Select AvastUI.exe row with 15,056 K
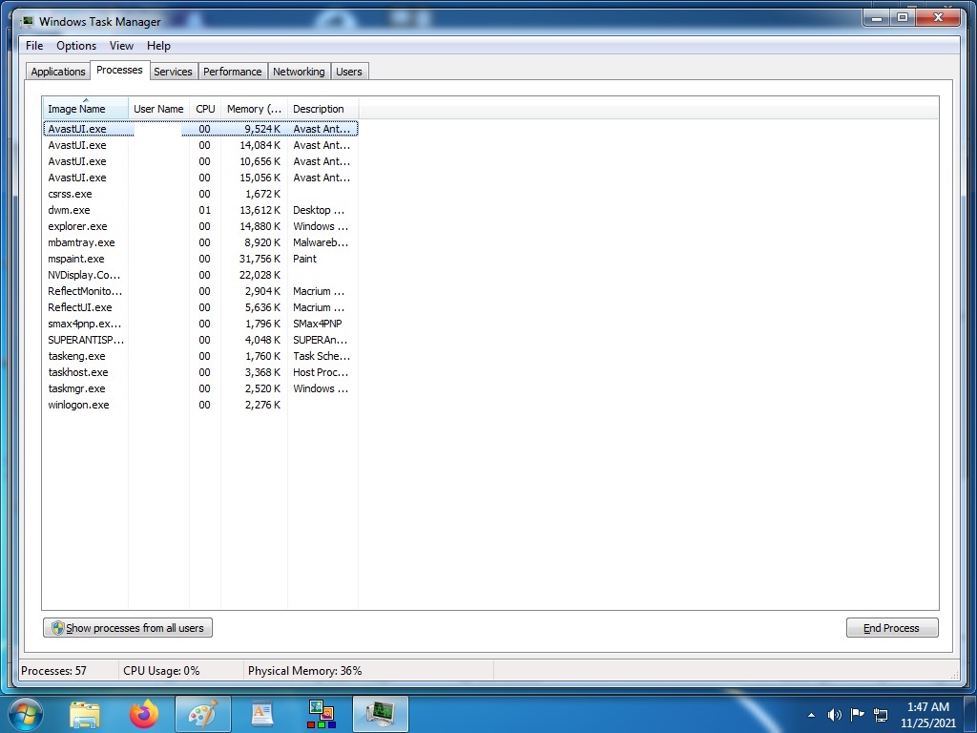Screen dimensions: 977x733 pyautogui.click(x=200, y=178)
